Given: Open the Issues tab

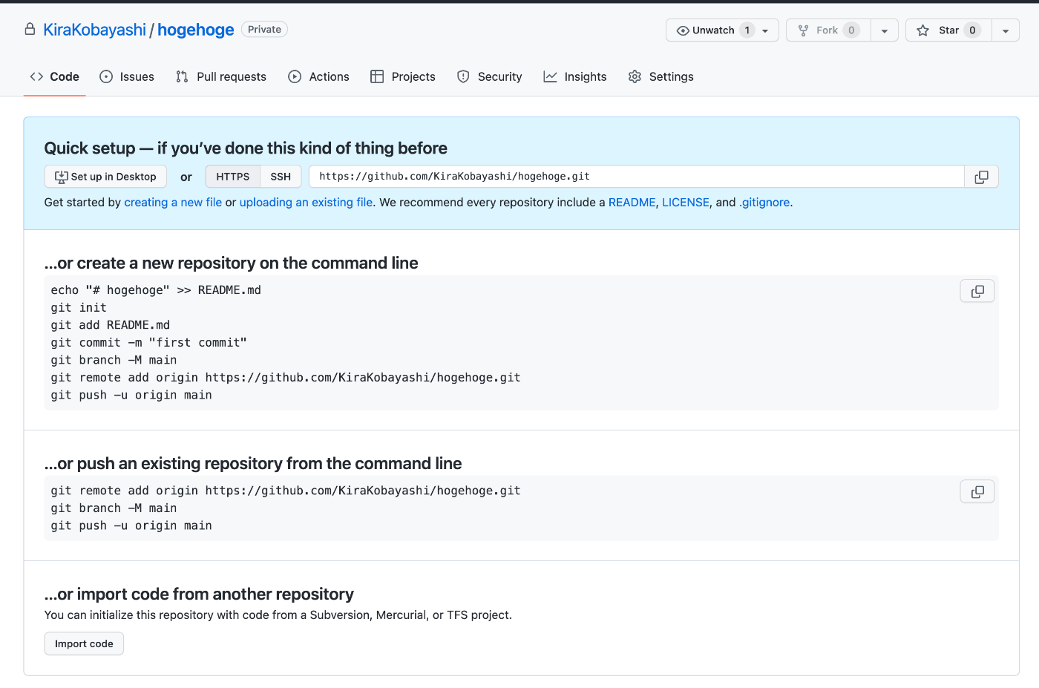Looking at the screenshot, I should [127, 76].
